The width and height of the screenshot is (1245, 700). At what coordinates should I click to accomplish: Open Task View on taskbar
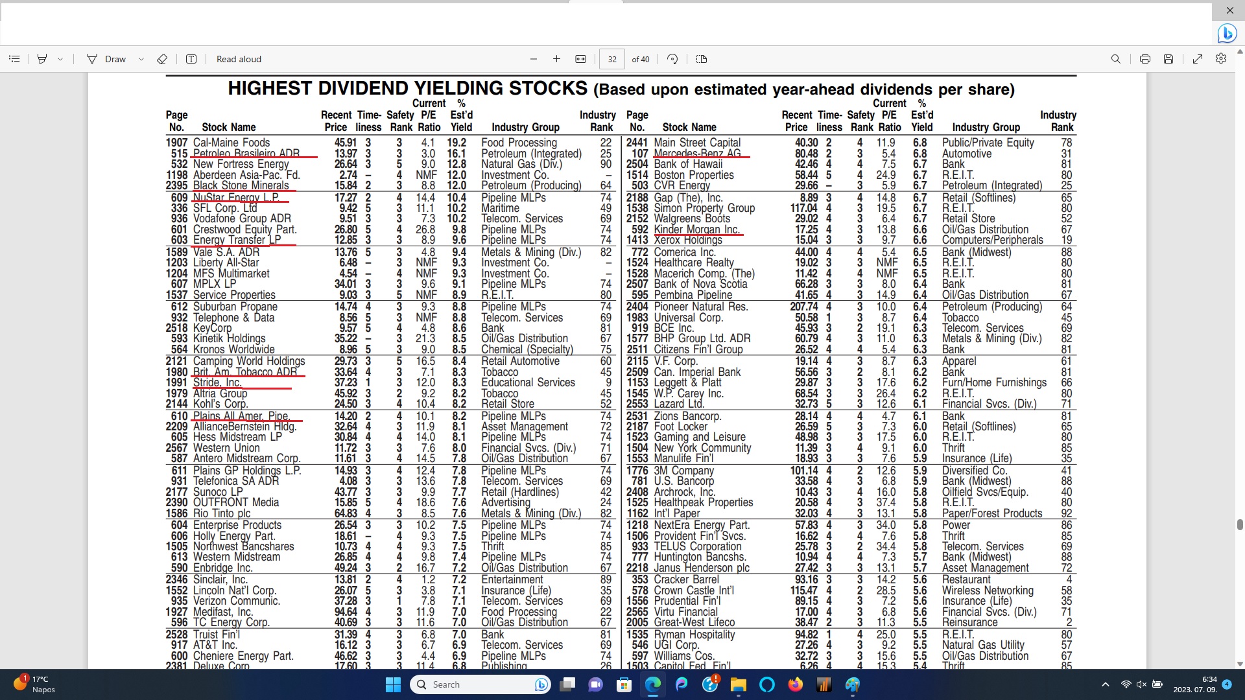pos(568,684)
